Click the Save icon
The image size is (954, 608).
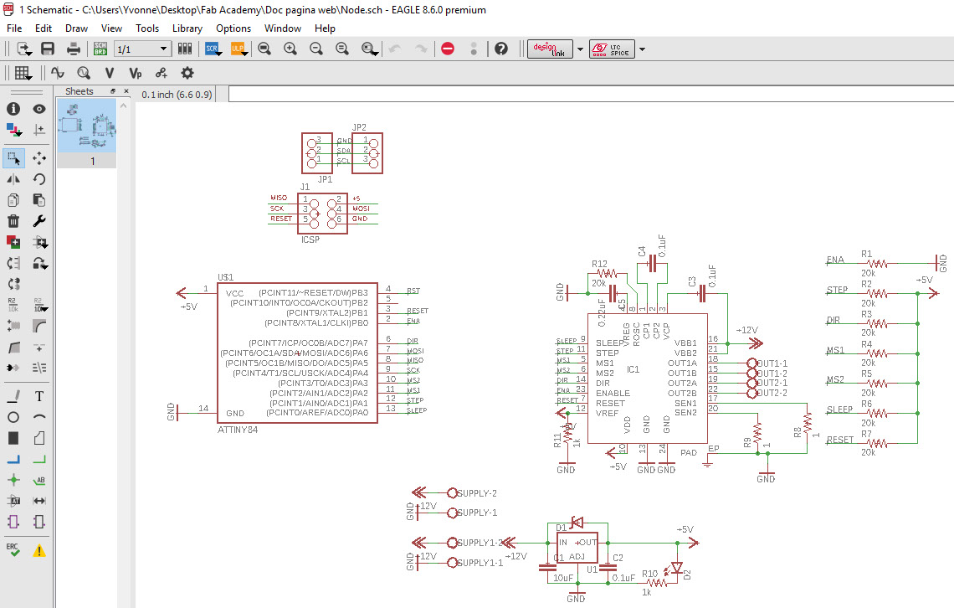(x=48, y=49)
